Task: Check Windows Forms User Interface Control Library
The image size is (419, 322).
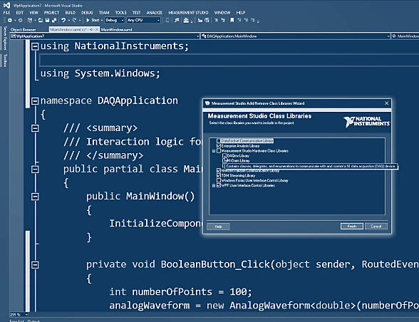Action: click(x=219, y=180)
